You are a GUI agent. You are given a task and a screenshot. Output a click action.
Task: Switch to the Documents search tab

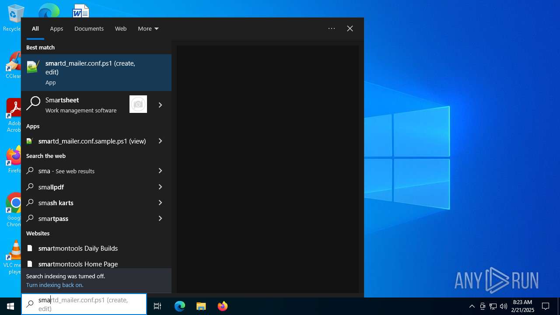tap(89, 28)
